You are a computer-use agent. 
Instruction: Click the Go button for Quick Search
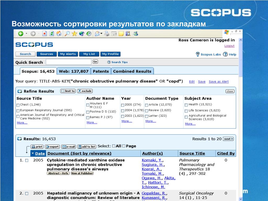tap(95, 62)
